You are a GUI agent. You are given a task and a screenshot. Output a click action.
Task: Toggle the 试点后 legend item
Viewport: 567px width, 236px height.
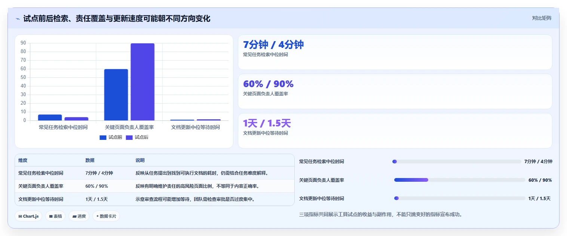137,137
